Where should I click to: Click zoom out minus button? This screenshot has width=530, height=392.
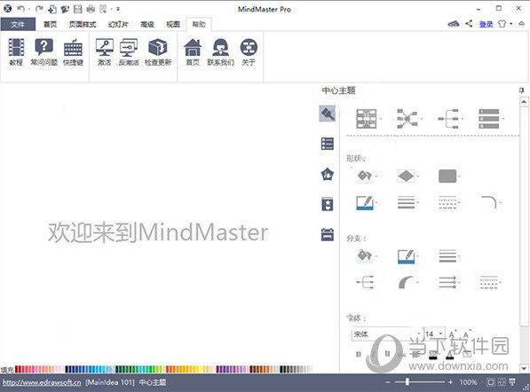click(x=388, y=382)
